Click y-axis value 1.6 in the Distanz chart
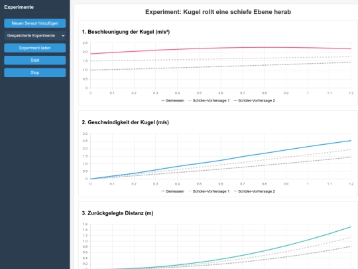Screen dimensions: 358x269 pyautogui.click(x=85, y=224)
